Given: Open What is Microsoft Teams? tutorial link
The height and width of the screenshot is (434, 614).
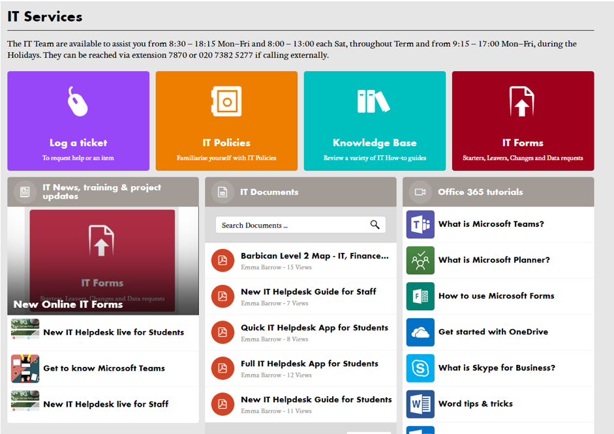Looking at the screenshot, I should pyautogui.click(x=491, y=224).
